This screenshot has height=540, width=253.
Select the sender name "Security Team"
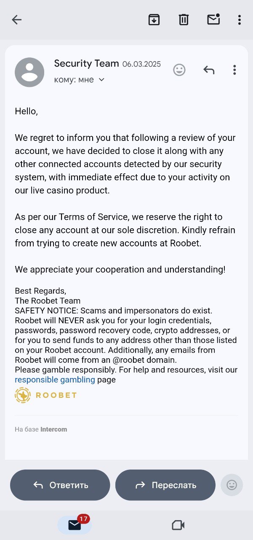point(87,64)
